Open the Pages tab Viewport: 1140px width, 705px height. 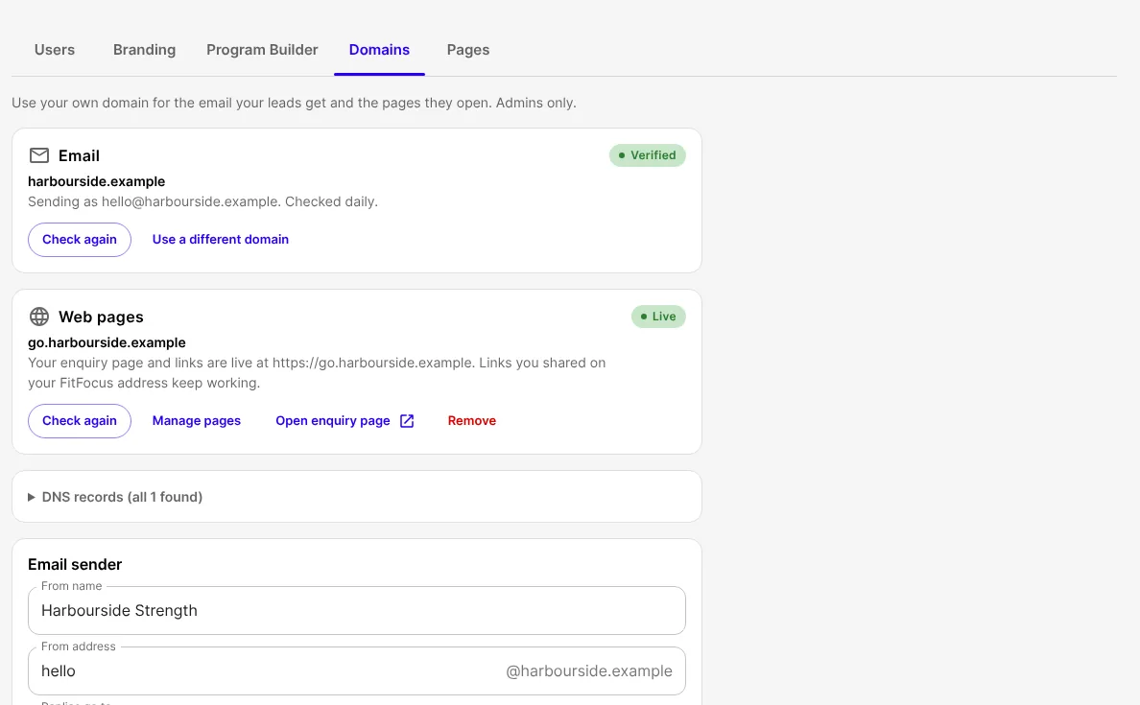click(467, 50)
